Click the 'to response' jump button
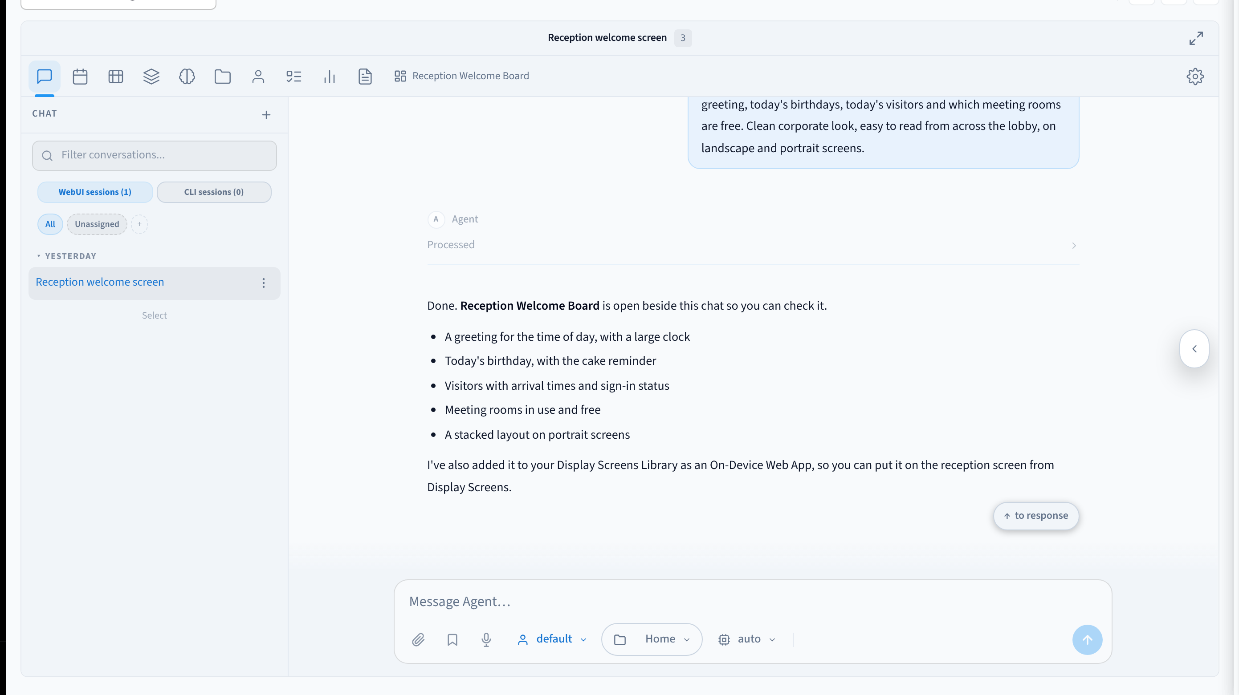Image resolution: width=1239 pixels, height=695 pixels. (1036, 516)
